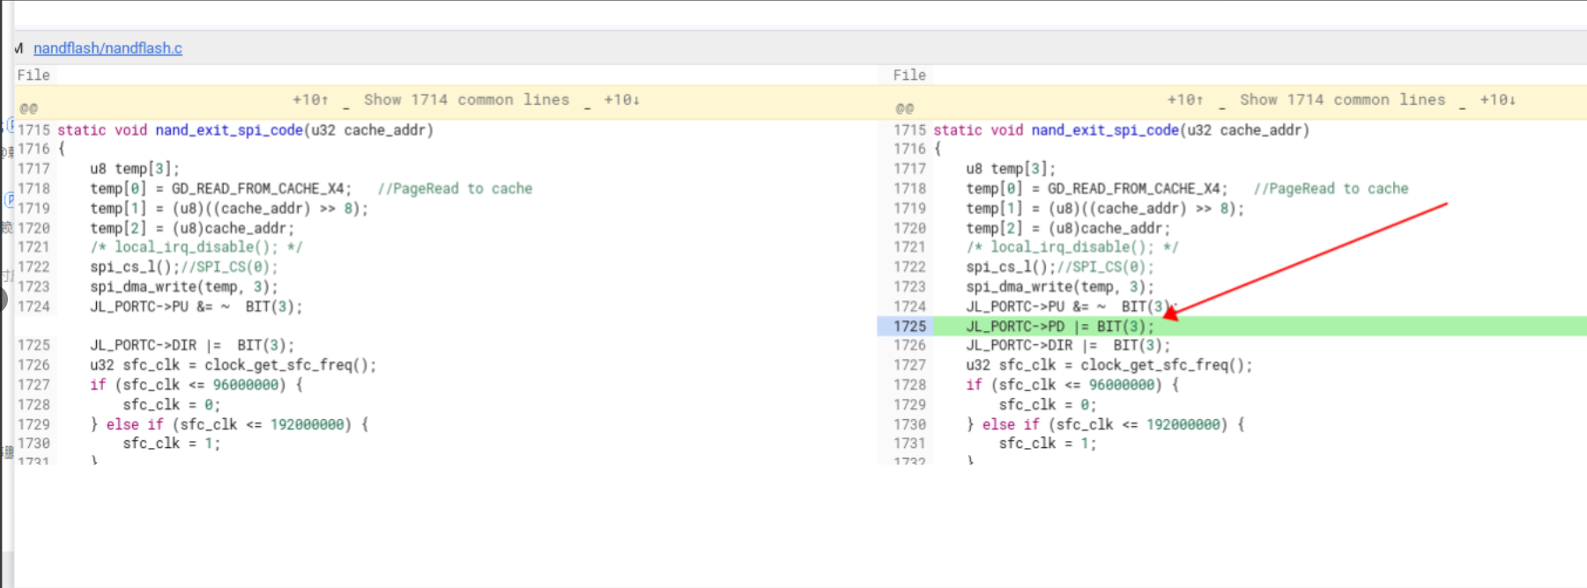Show 1714 common lines in right pane

(x=1343, y=100)
